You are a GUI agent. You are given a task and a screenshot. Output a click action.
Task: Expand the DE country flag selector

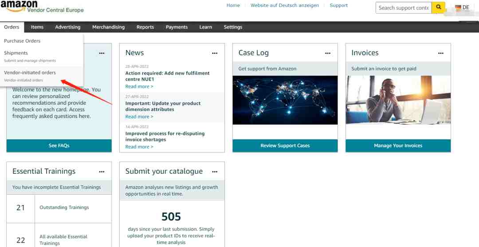(x=462, y=8)
